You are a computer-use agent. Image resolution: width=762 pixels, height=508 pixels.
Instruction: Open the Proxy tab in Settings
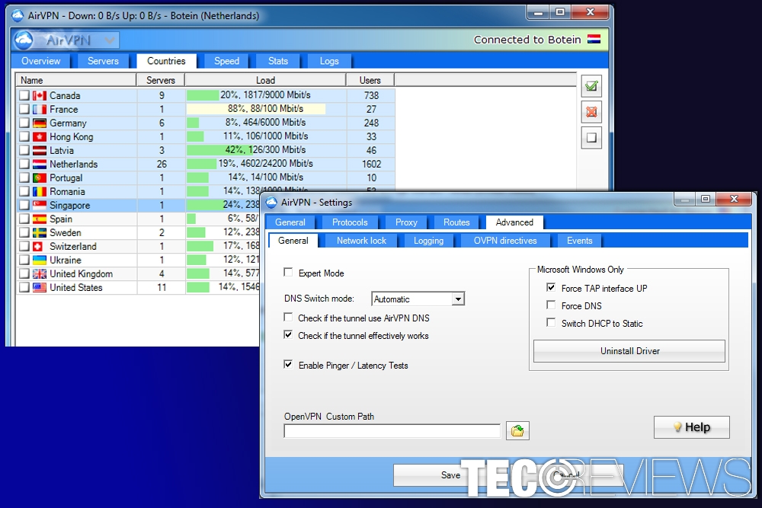point(406,222)
